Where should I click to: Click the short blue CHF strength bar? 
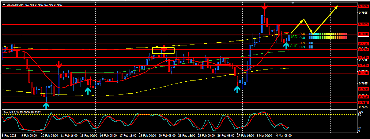pyautogui.click(x=311, y=47)
